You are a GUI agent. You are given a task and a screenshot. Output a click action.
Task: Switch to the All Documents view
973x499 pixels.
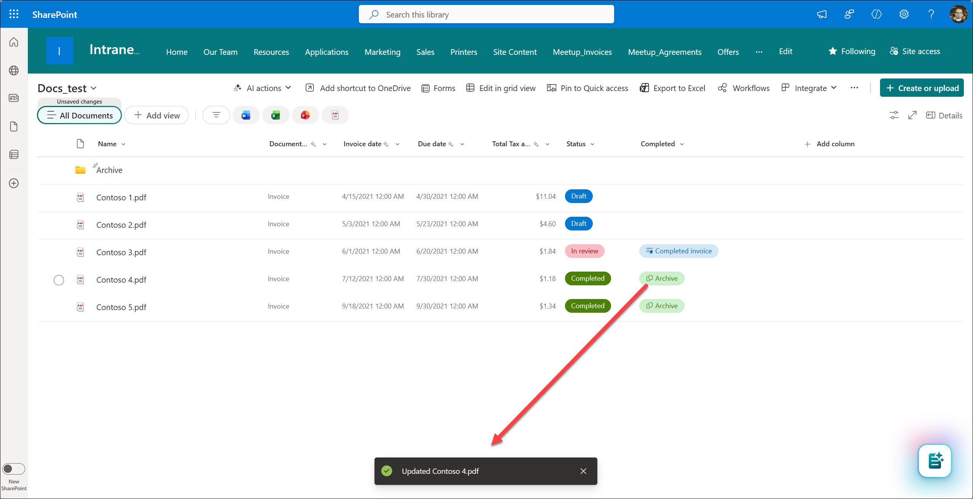80,115
